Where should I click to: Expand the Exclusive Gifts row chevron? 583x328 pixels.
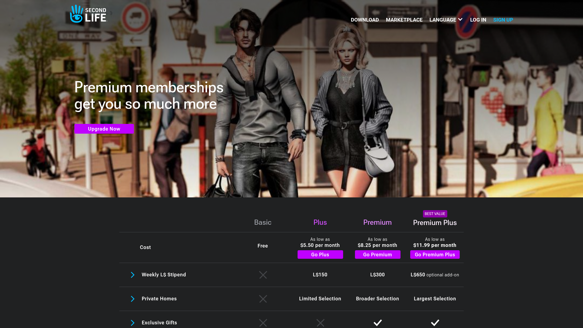click(132, 323)
